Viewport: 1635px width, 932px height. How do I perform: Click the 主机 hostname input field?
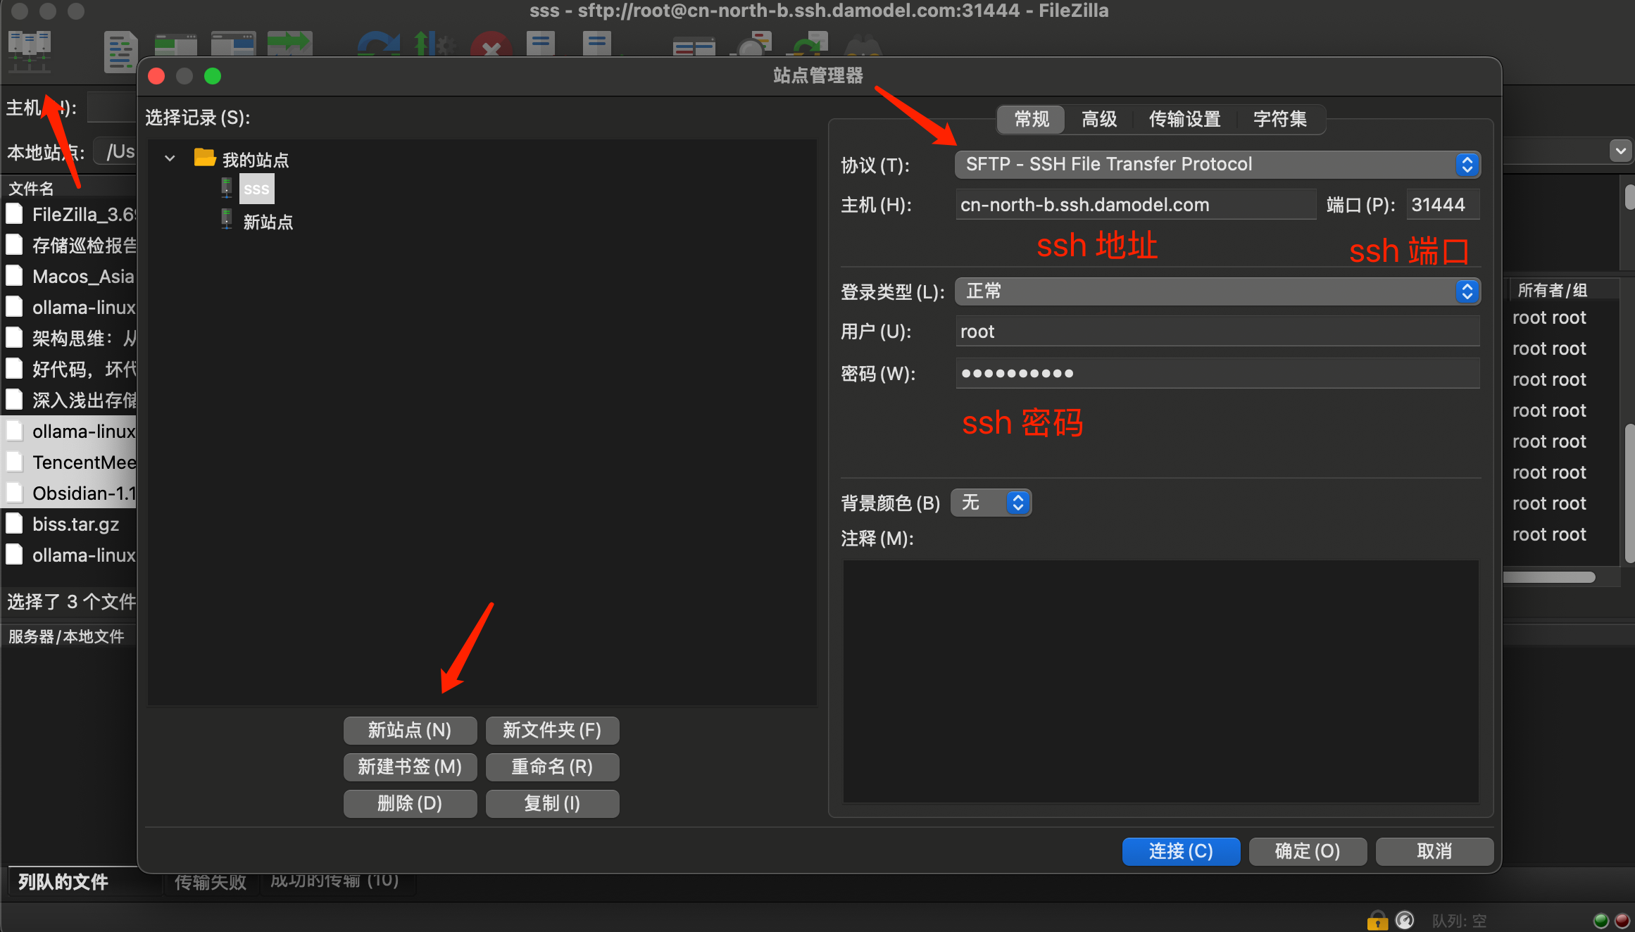1135,205
